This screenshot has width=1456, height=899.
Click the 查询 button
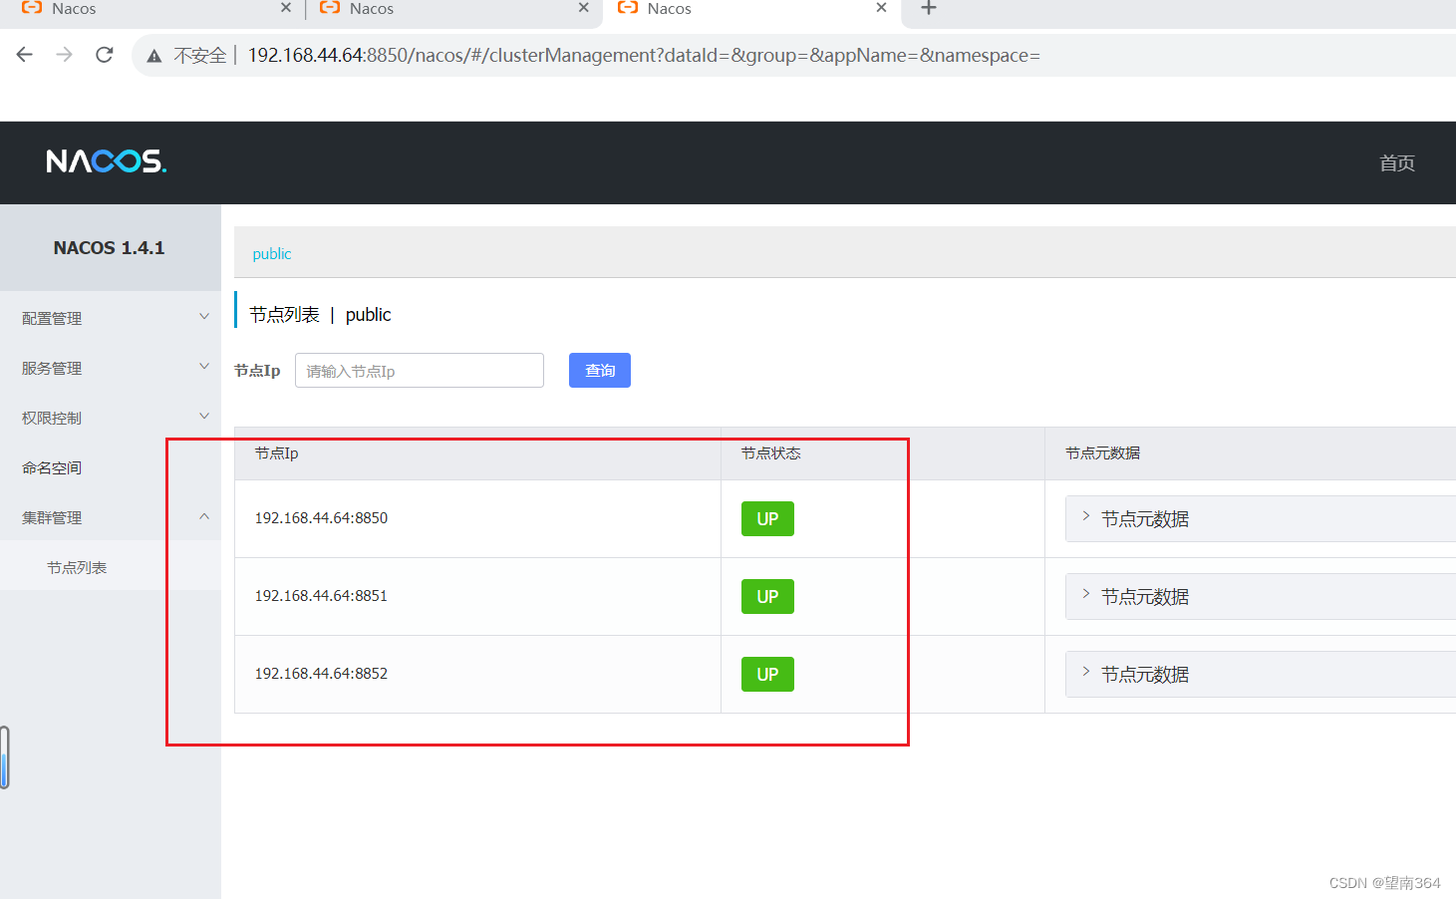tap(600, 371)
